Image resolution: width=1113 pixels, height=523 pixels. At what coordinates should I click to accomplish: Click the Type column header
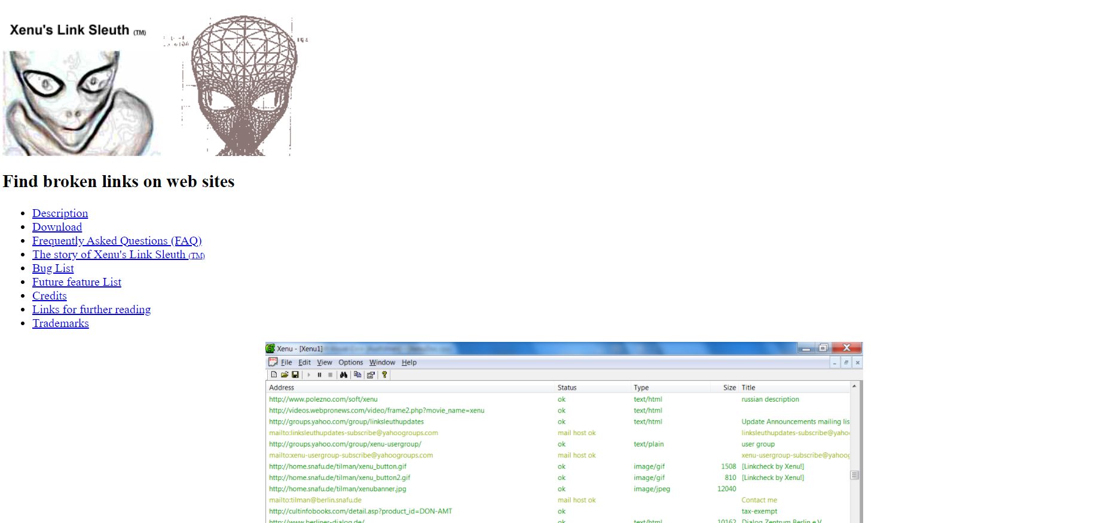[641, 387]
